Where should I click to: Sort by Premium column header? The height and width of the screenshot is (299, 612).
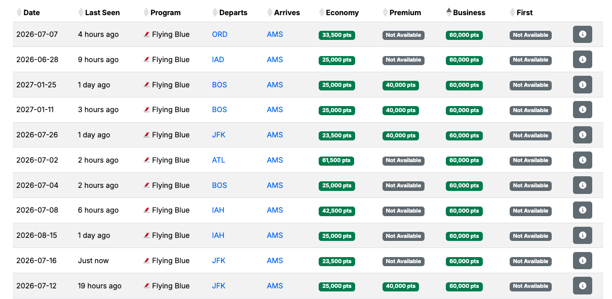pyautogui.click(x=402, y=13)
